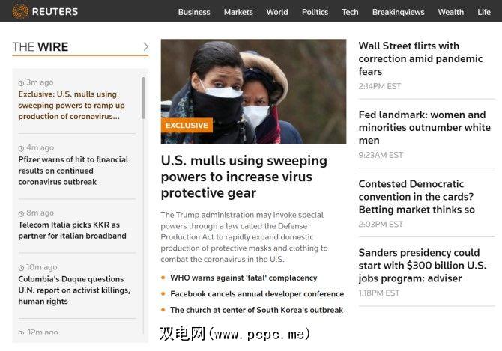Click THE WIRE heading
Image resolution: width=502 pixels, height=351 pixels.
(x=40, y=47)
